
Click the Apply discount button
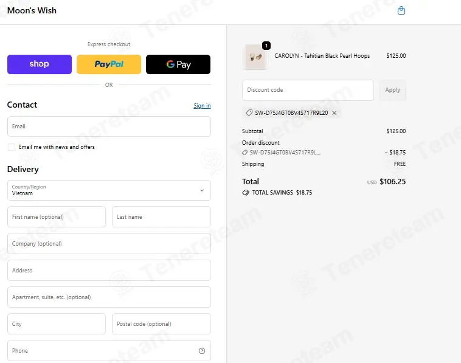click(392, 90)
